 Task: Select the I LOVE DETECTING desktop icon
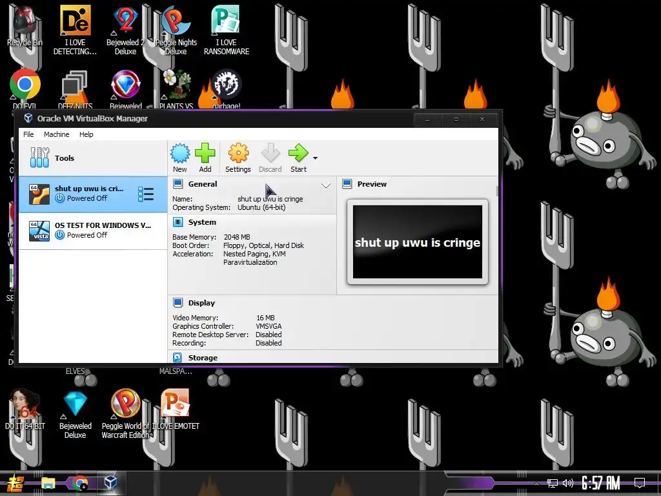coord(75,30)
